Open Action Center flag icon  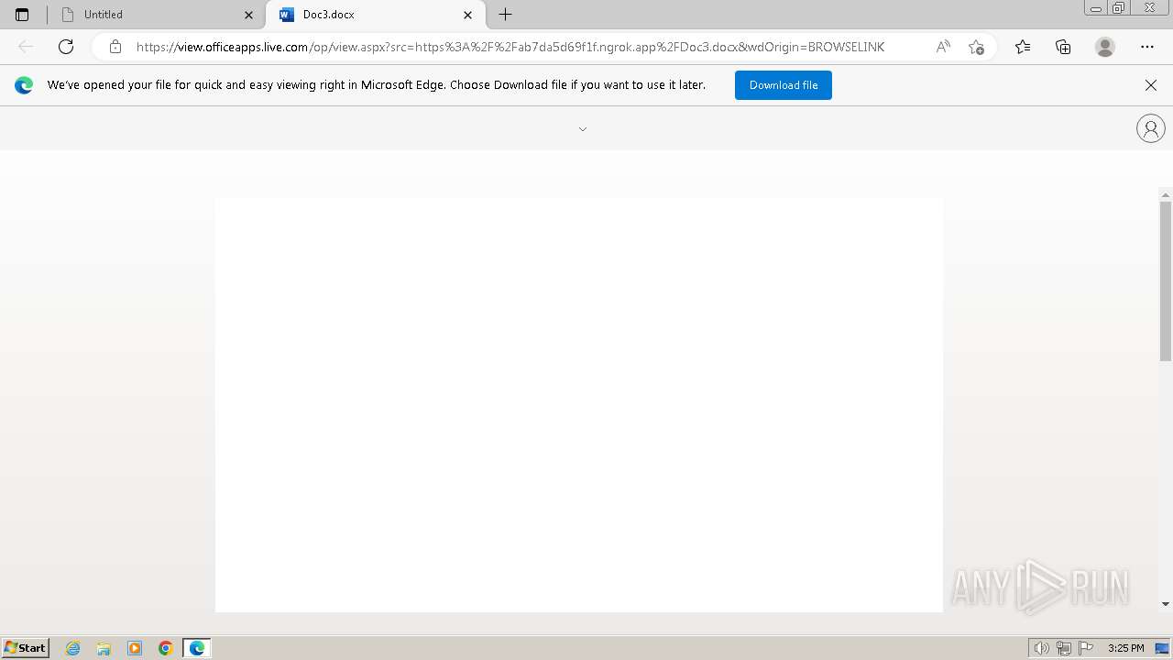click(1086, 648)
